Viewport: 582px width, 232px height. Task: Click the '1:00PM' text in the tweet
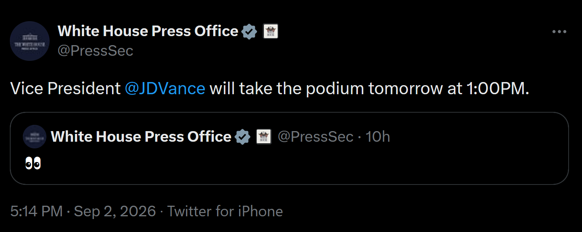click(x=495, y=89)
